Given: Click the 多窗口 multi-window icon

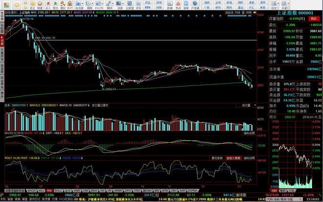Looking at the screenshot, I should [284, 3].
